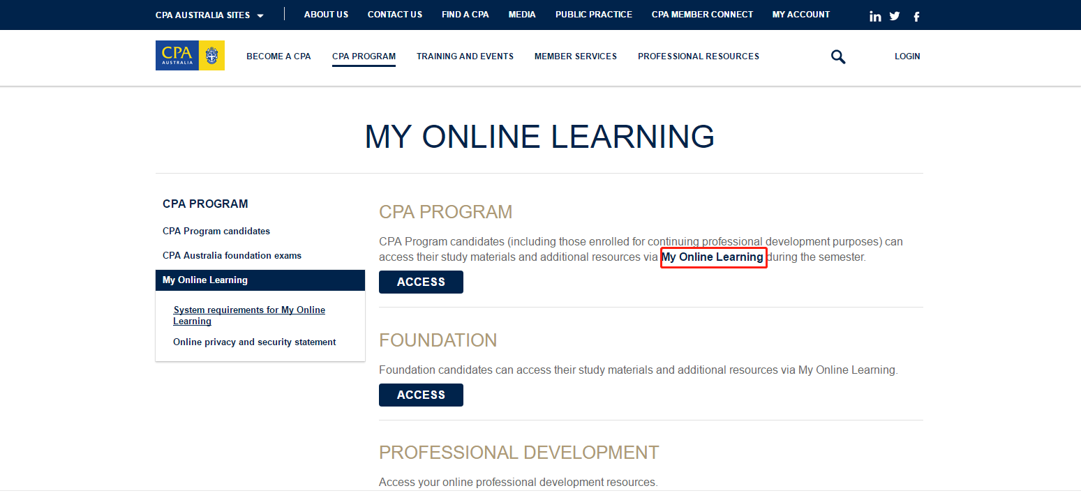Viewport: 1081px width, 493px height.
Task: Open My Account
Action: point(801,15)
